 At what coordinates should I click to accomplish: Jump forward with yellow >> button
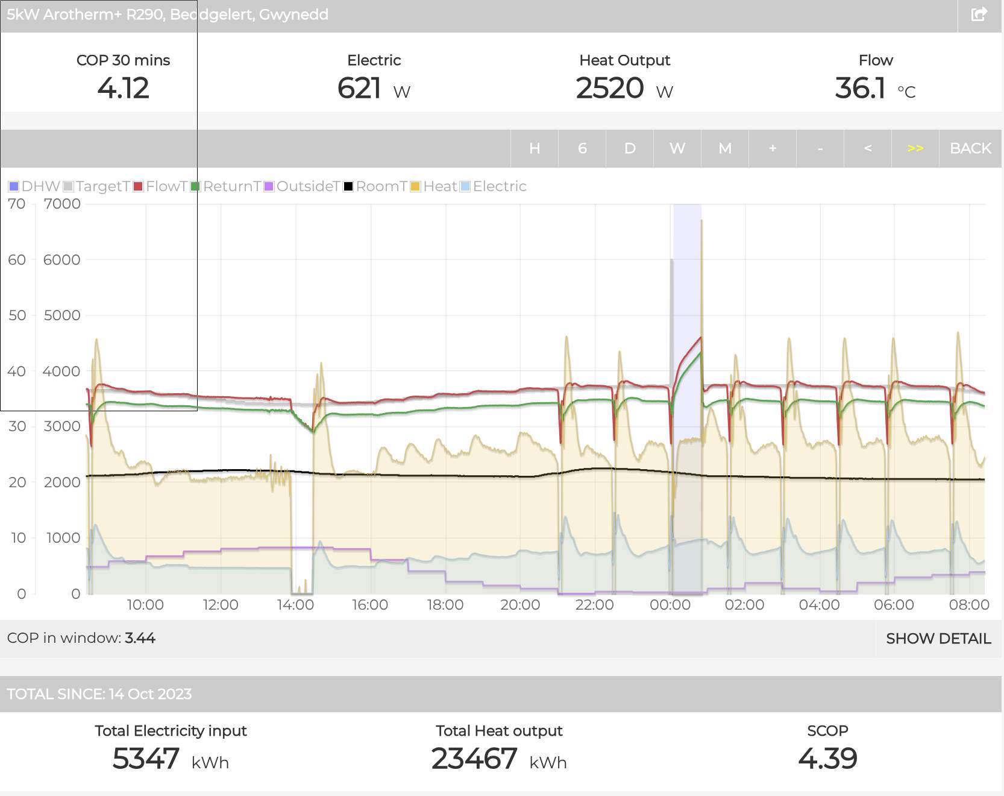[915, 148]
